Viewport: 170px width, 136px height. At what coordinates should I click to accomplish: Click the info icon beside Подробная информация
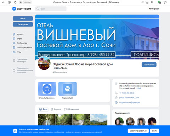[116, 102]
